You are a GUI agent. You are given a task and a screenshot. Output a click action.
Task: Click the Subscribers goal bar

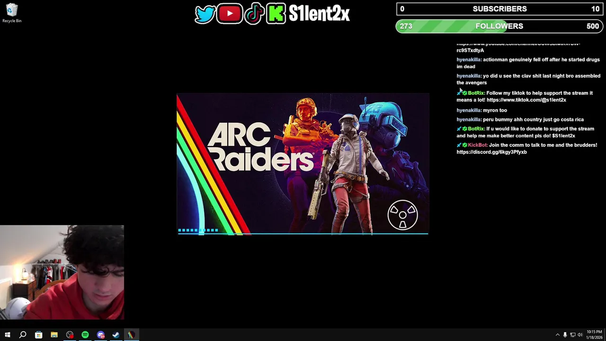(499, 9)
